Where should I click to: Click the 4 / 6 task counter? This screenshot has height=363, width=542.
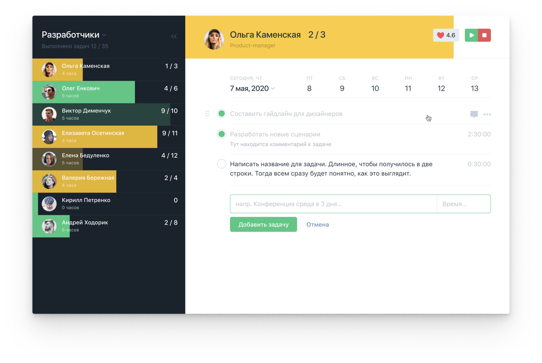pos(171,88)
